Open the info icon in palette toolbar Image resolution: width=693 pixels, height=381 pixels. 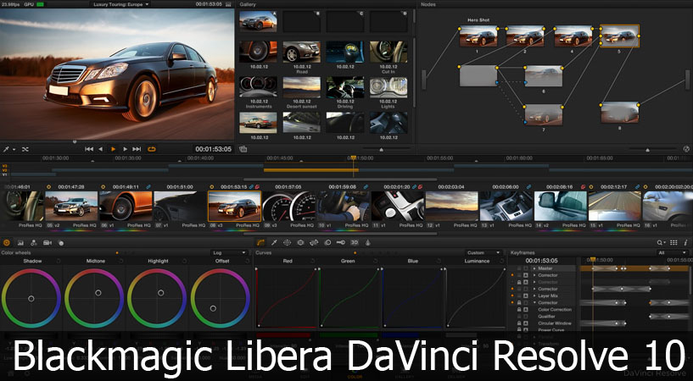tap(685, 242)
